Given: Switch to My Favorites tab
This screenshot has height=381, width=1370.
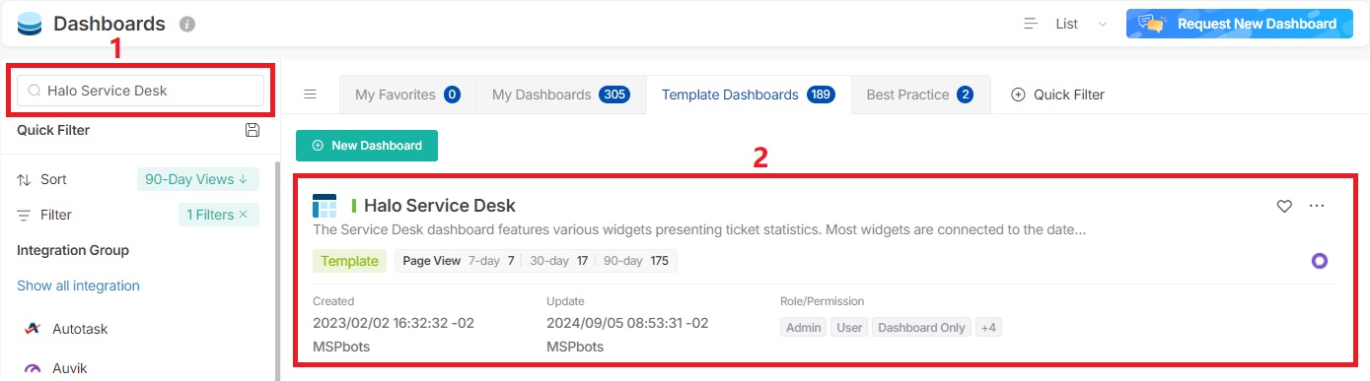Looking at the screenshot, I should coord(407,95).
